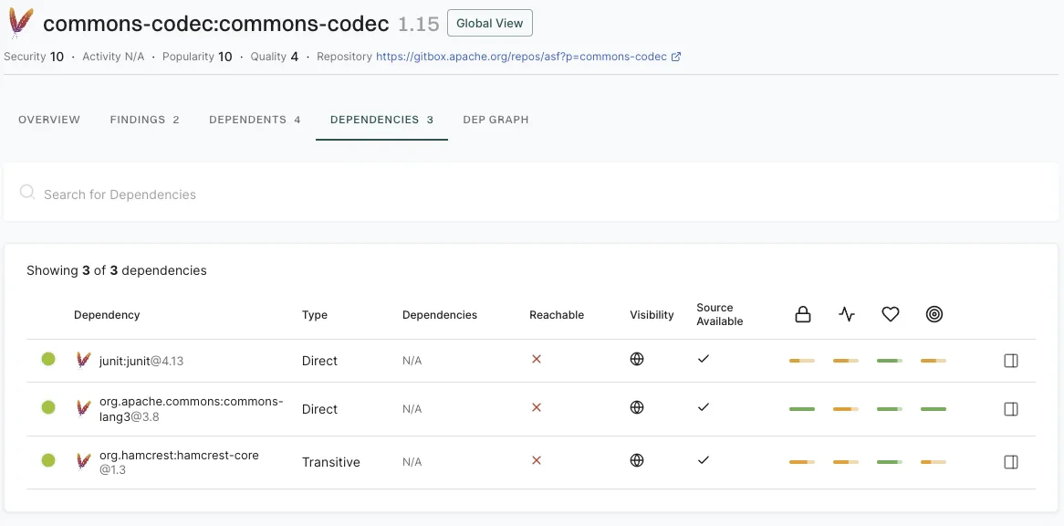Click the Socket logo next to the page title
The image size is (1064, 526).
pos(19,23)
